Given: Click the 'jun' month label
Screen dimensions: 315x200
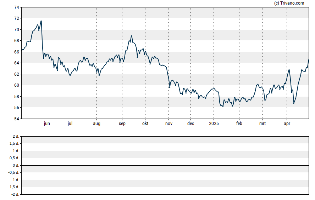Looking at the screenshot, I should (x=47, y=124).
